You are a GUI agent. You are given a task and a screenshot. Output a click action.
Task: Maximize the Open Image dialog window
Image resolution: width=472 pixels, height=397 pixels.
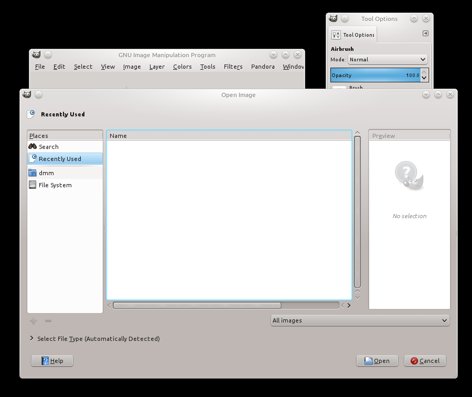click(x=438, y=94)
